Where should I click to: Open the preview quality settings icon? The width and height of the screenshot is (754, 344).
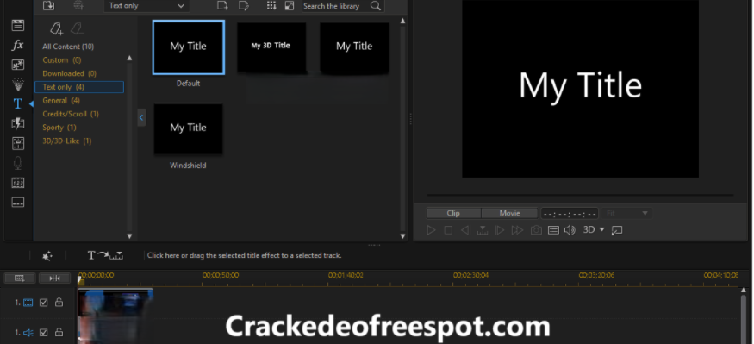pyautogui.click(x=553, y=230)
